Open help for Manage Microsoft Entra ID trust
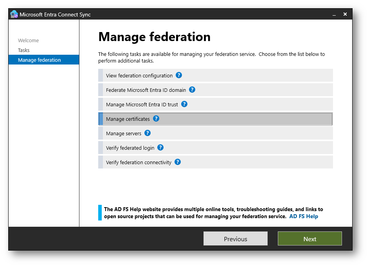The image size is (369, 267). pos(184,104)
